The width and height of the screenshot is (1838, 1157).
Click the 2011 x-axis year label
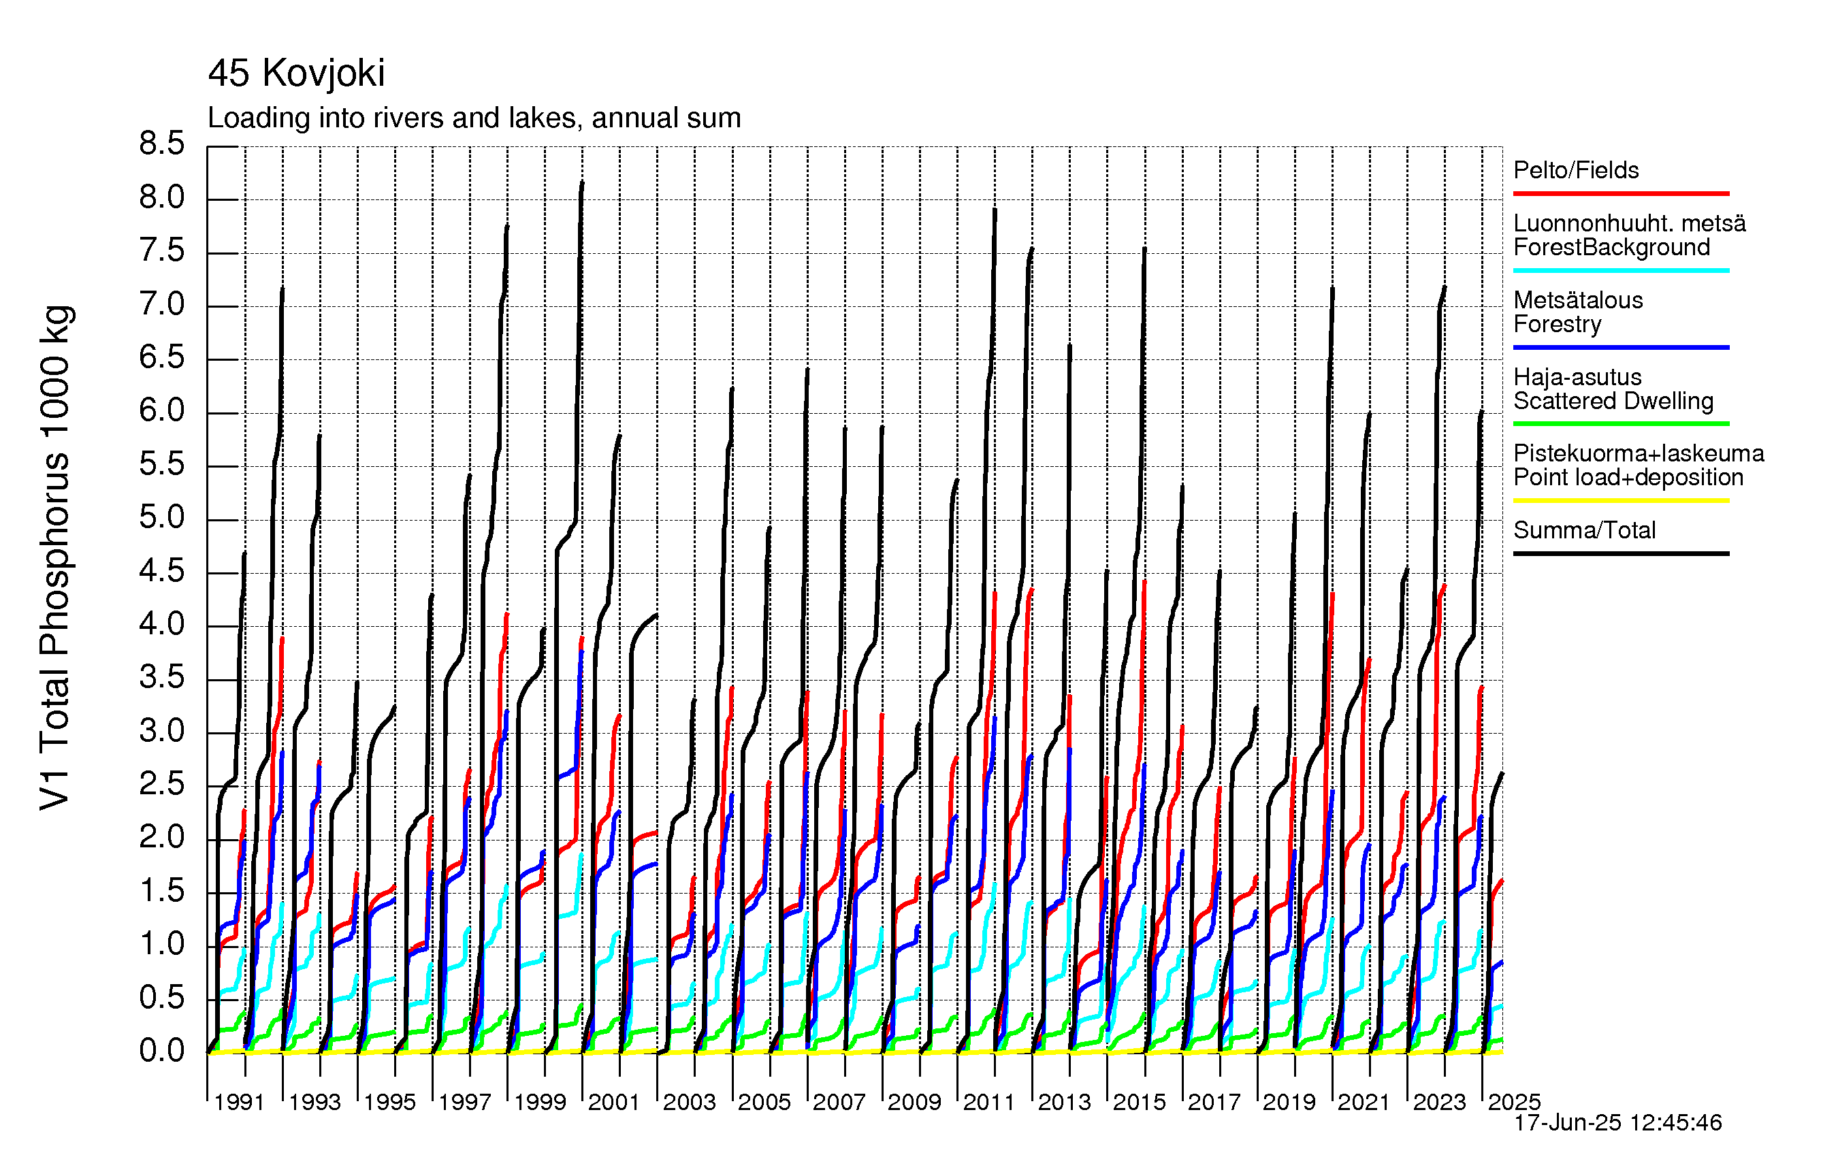pos(988,1102)
